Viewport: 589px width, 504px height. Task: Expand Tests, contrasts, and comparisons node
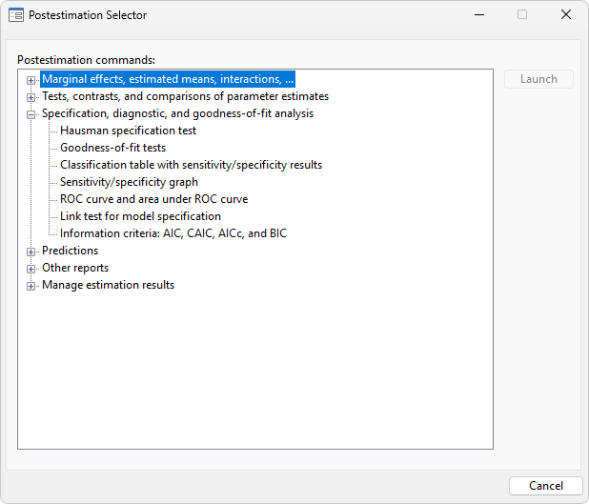(30, 97)
